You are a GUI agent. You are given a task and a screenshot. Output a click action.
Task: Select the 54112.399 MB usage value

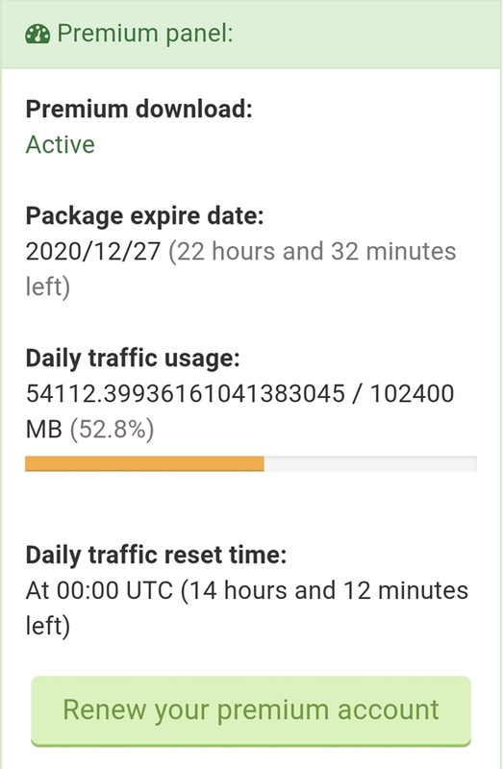(186, 394)
